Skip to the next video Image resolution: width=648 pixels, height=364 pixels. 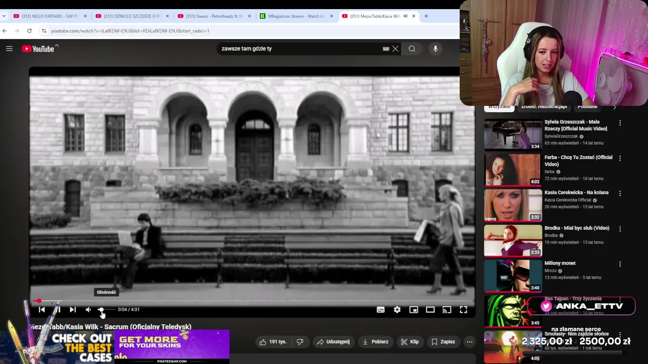coord(72,309)
